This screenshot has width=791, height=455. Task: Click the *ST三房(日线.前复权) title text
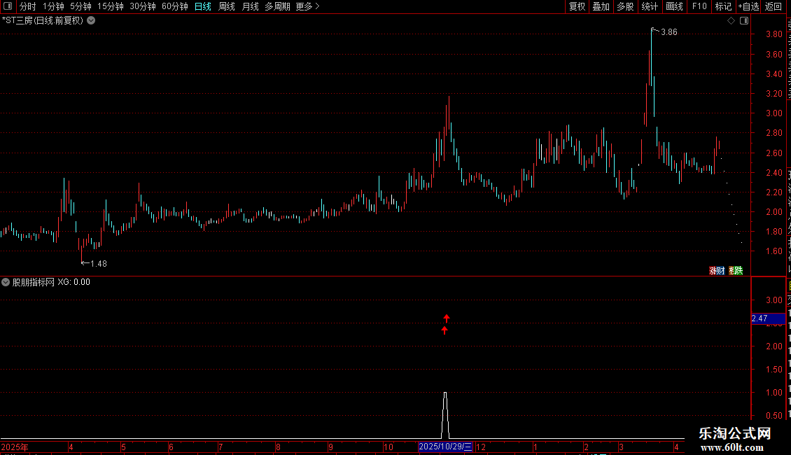[x=43, y=21]
